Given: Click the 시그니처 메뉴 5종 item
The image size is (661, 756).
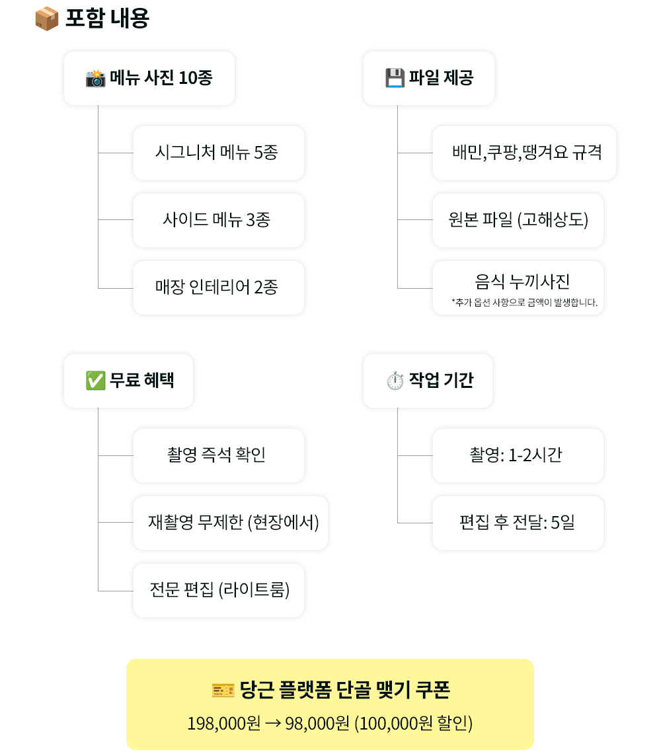Looking at the screenshot, I should (x=218, y=153).
